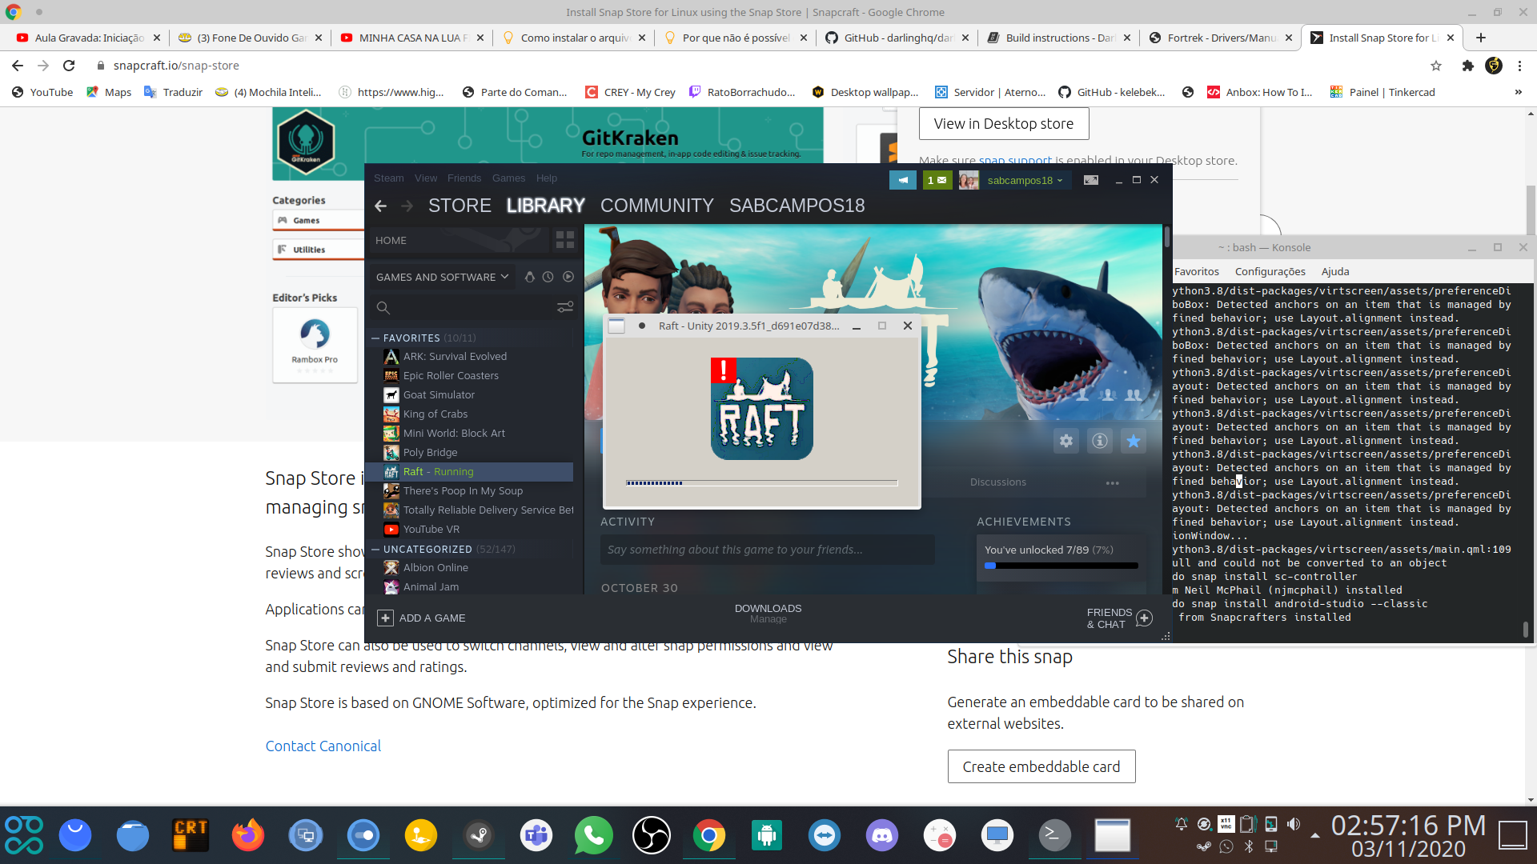Viewport: 1537px width, 864px height.
Task: Switch library to grid collections view
Action: click(x=565, y=240)
